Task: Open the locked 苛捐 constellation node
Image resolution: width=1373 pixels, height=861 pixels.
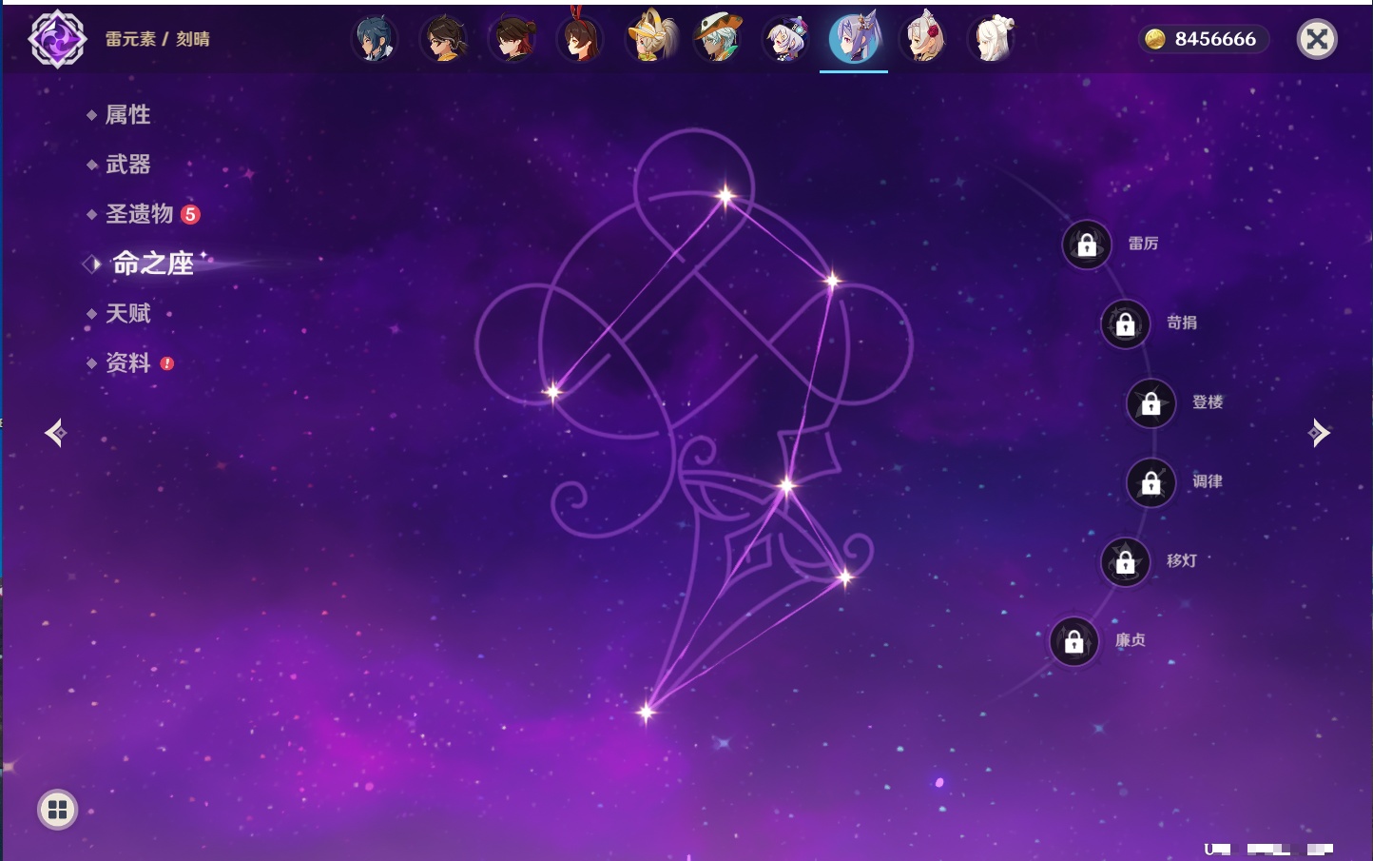Action: (x=1126, y=323)
